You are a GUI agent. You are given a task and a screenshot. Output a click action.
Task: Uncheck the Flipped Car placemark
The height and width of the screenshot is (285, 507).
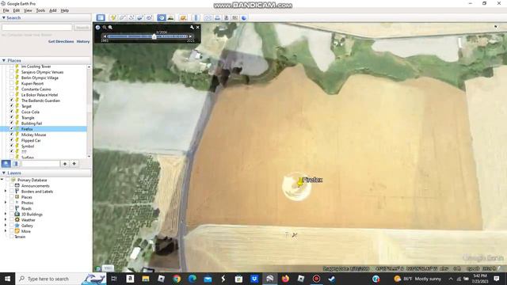[12, 141]
